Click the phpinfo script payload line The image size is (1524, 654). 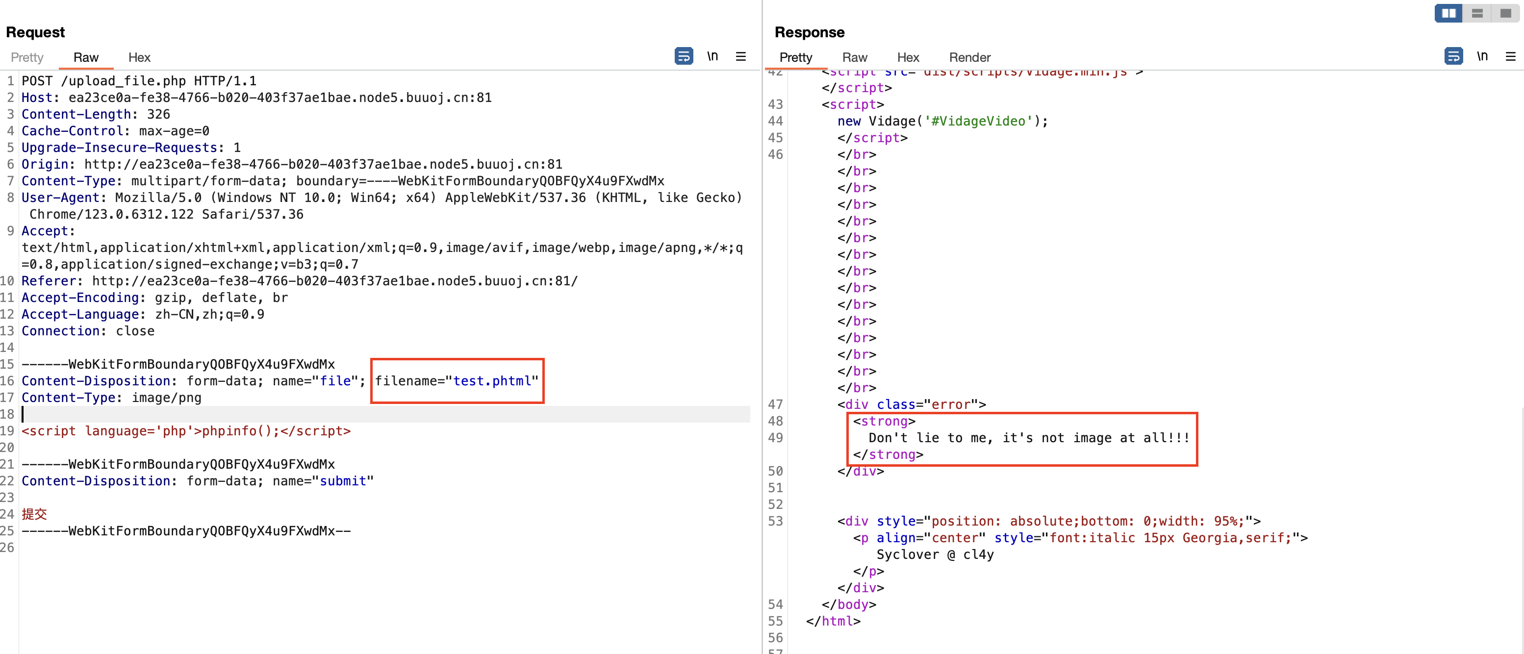(186, 431)
